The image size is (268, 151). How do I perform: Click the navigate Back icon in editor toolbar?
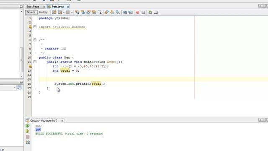pyautogui.click(x=60, y=12)
